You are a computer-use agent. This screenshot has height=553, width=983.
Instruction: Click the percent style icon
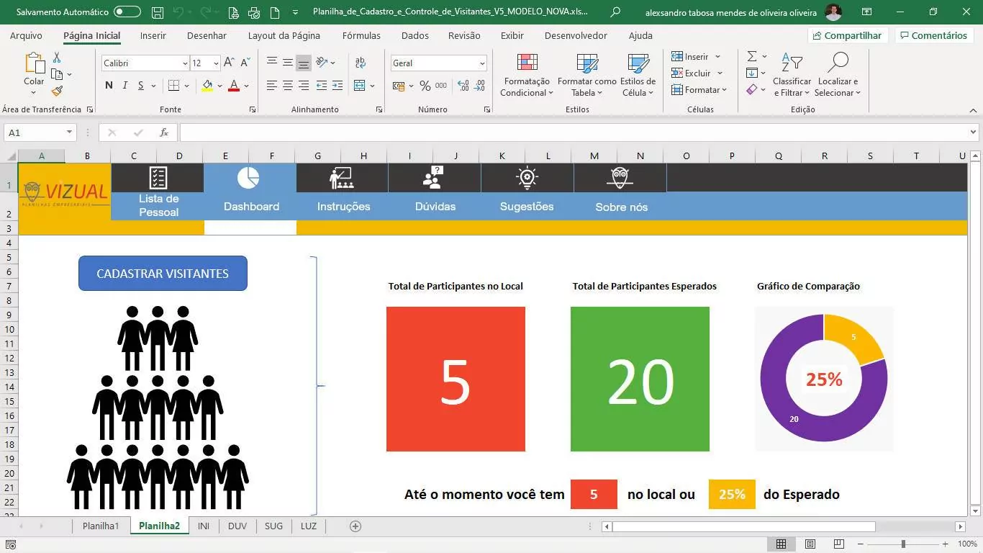tap(425, 86)
